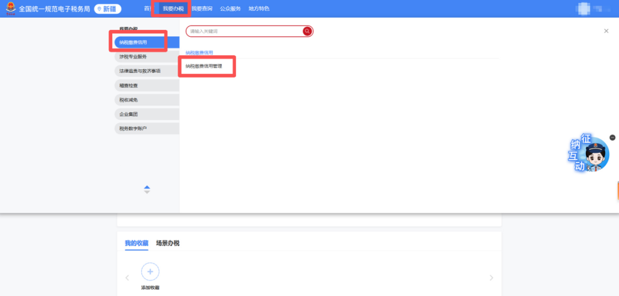Switch to the 我的收藏 tab
The height and width of the screenshot is (296, 619).
(136, 243)
